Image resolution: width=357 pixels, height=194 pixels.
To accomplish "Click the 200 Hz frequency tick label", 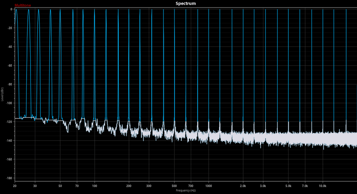I will pyautogui.click(x=129, y=186).
